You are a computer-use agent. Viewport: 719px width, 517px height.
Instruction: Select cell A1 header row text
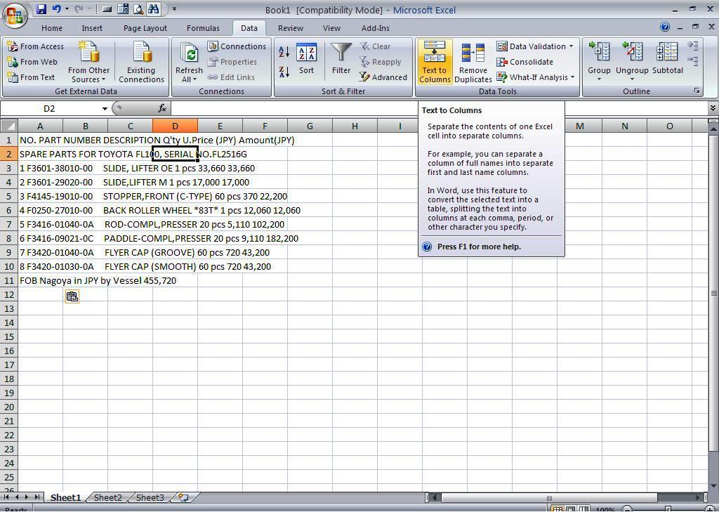(40, 140)
